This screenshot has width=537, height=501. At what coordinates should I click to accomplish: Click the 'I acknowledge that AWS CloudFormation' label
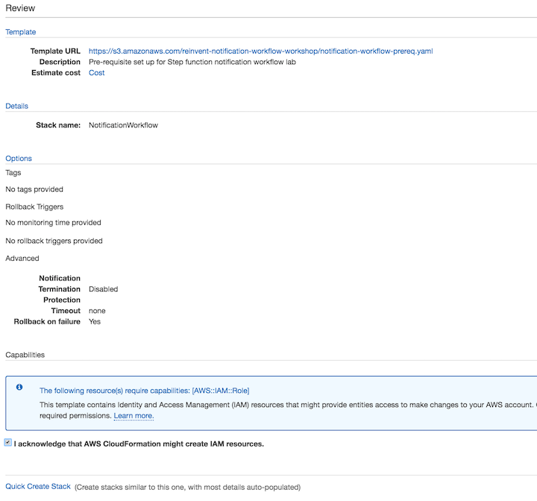[139, 444]
